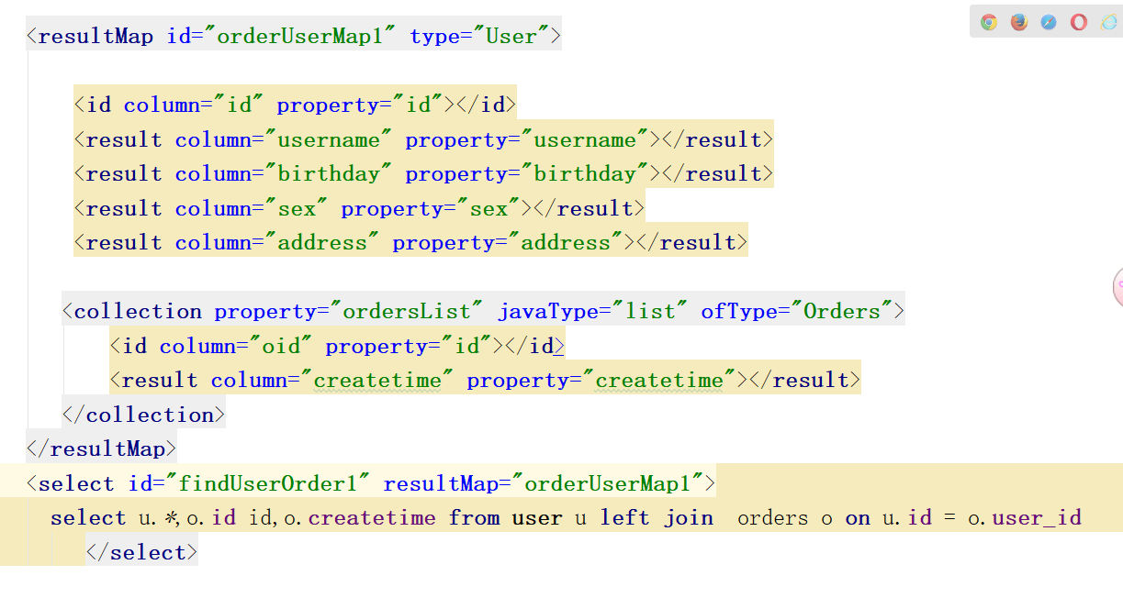This screenshot has width=1123, height=609.
Task: Click "user_id" at the end of SQL
Action: [1037, 518]
